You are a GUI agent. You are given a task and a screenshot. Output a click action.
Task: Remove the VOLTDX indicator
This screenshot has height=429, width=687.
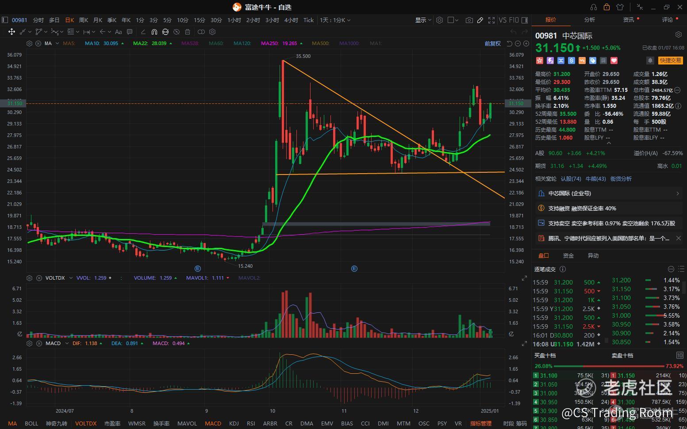38,278
